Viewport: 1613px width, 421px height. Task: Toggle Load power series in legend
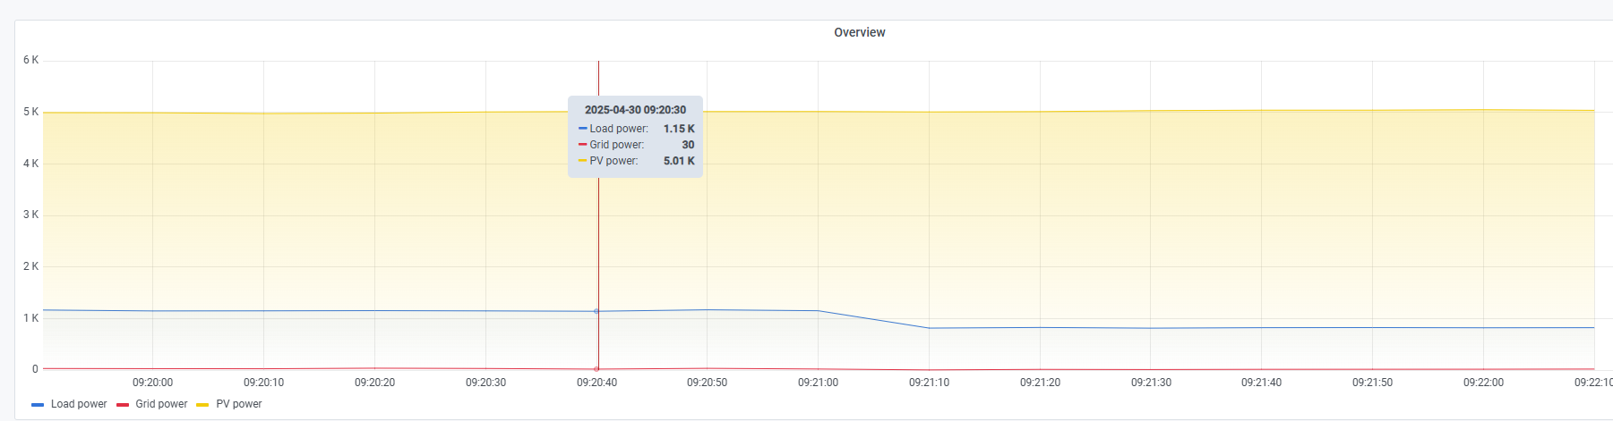[79, 404]
